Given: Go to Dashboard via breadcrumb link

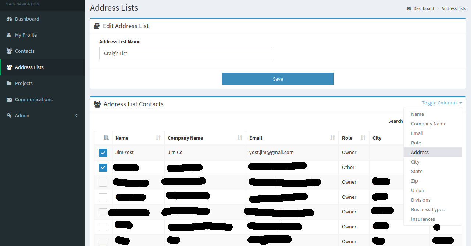Looking at the screenshot, I should click(x=423, y=8).
